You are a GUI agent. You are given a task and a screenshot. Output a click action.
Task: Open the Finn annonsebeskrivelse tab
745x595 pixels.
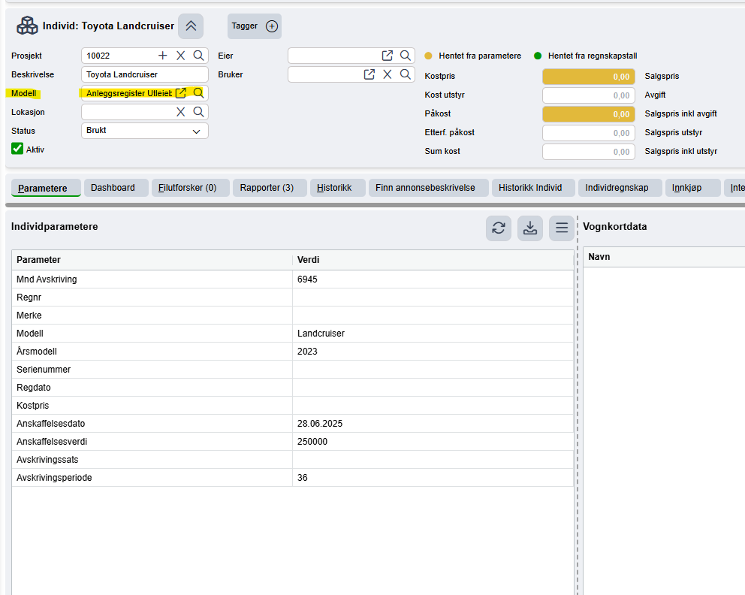pos(428,188)
